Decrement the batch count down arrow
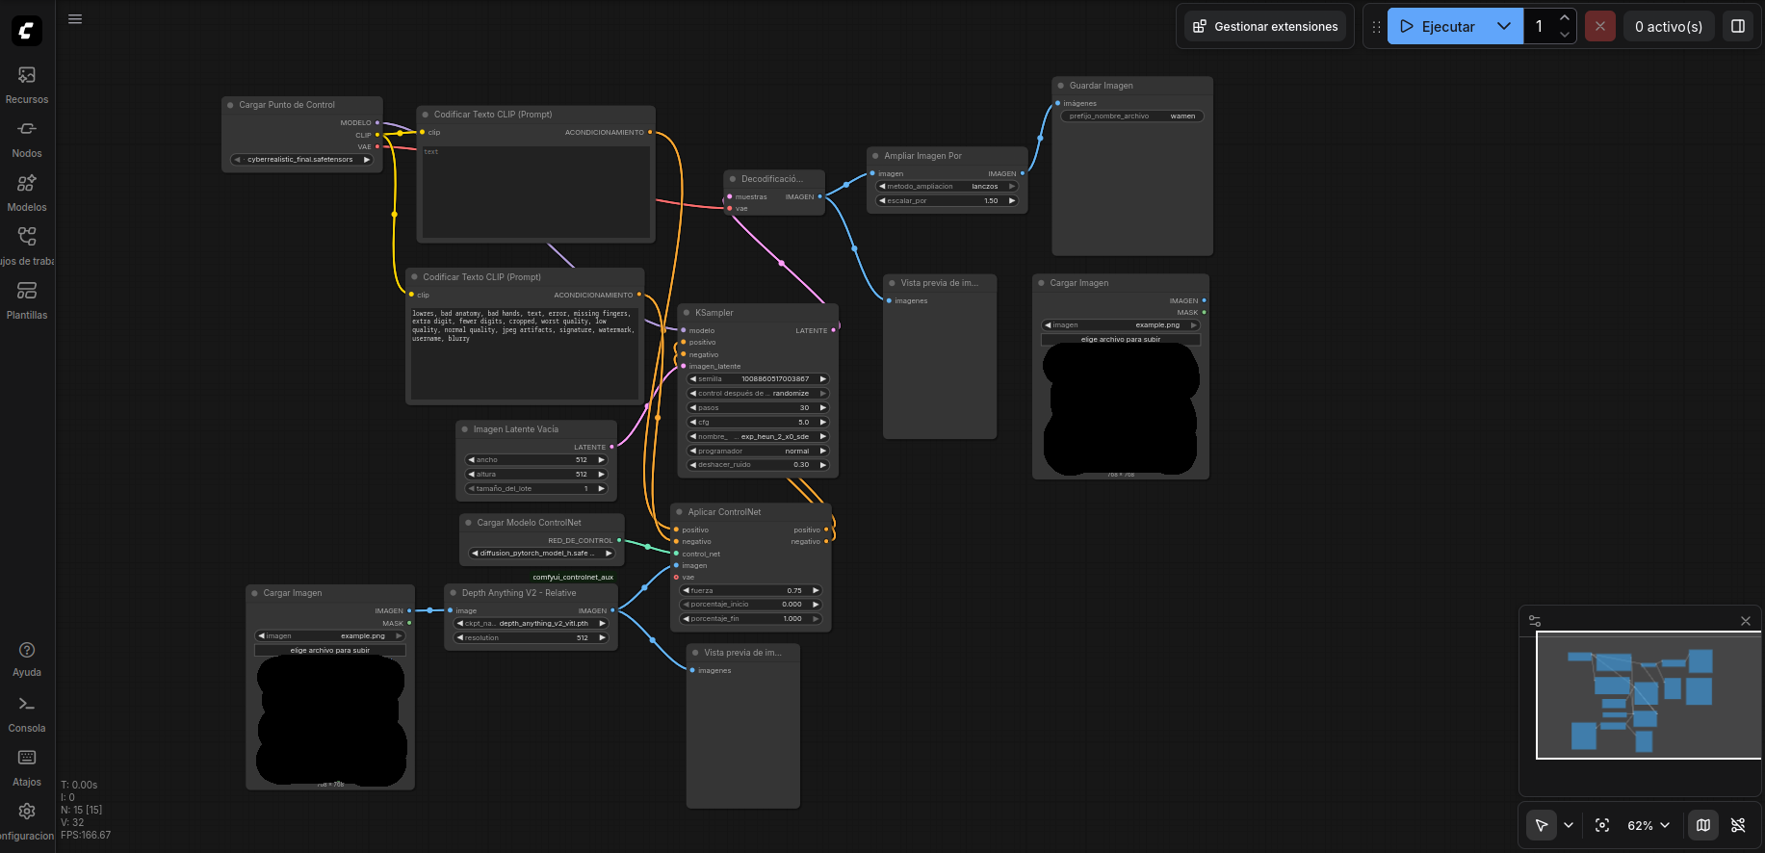The width and height of the screenshot is (1765, 853). pos(1565,35)
